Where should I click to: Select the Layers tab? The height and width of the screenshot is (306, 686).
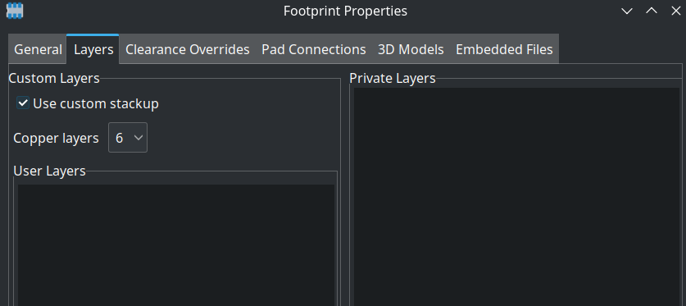pos(93,49)
